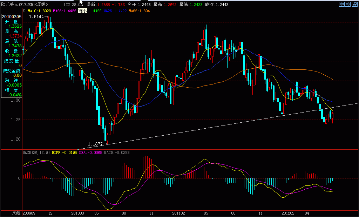
Task: Select the blue MA26:1.4422 indicator label
Action: coord(115,11)
